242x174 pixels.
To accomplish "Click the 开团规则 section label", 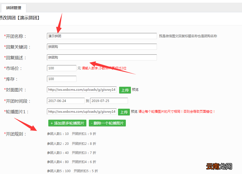I will [15, 134].
